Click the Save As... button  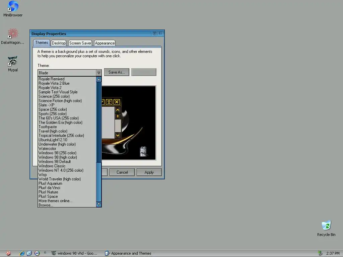(x=117, y=72)
